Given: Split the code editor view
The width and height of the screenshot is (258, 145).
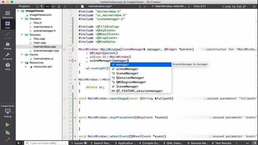Looking at the screenshot, I should (254, 6).
